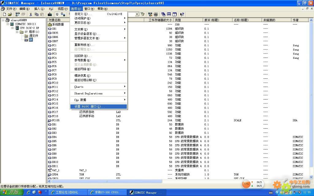The height and width of the screenshot is (196, 314).
Task: Select the SFB4 block icon
Action: [50, 175]
